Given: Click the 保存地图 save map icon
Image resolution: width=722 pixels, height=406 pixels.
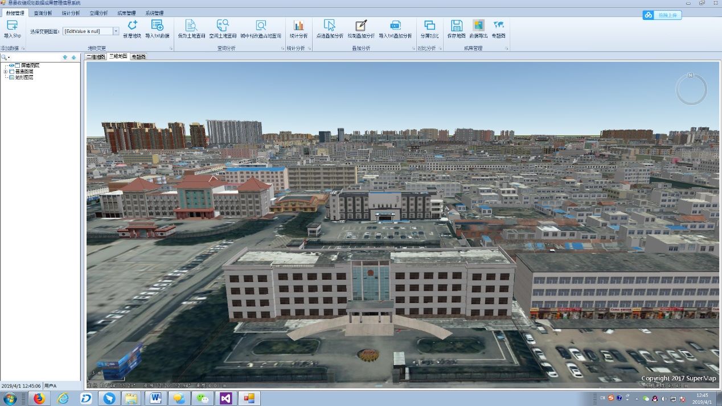Looking at the screenshot, I should click(x=456, y=26).
